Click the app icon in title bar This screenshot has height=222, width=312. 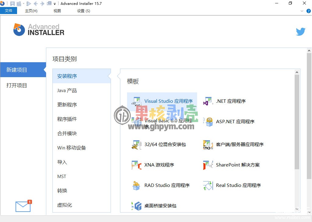coord(2,3)
